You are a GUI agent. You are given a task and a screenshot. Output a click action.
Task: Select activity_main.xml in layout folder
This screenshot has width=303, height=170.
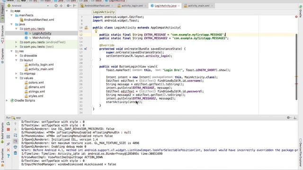pos(41,69)
